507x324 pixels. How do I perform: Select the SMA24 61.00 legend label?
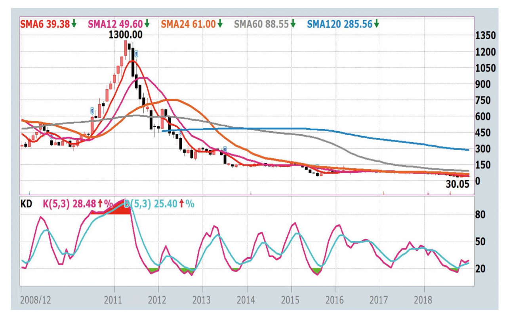point(188,24)
